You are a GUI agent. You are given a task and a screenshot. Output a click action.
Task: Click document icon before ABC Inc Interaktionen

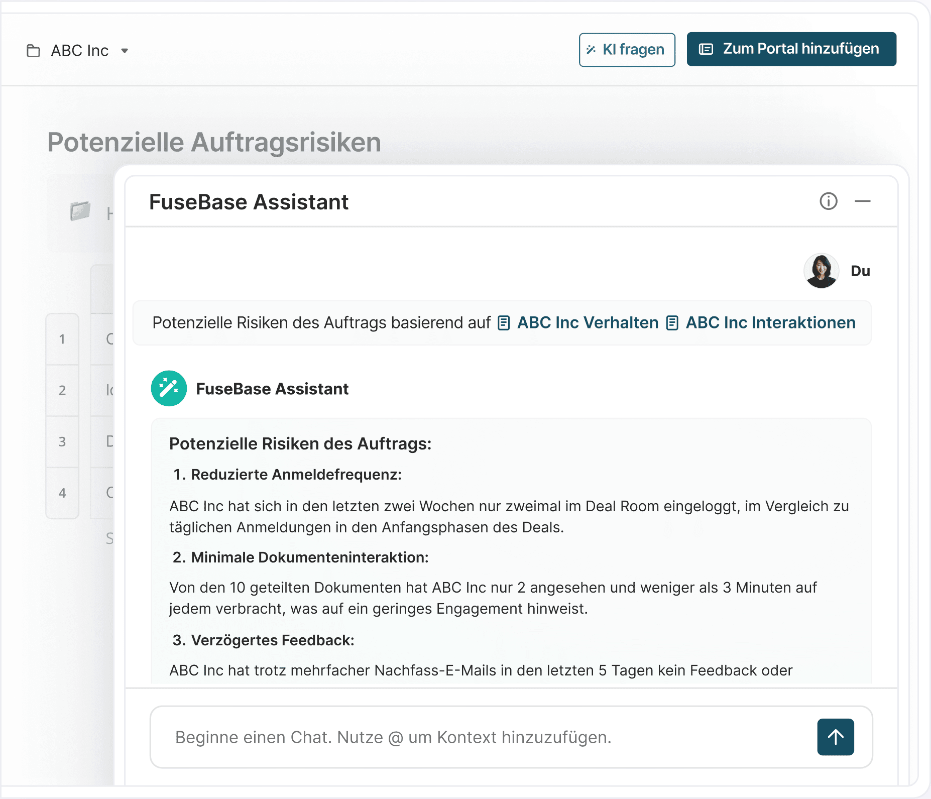[x=672, y=323]
